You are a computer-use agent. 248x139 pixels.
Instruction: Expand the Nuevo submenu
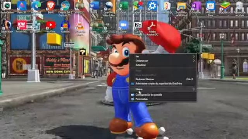click(x=163, y=89)
